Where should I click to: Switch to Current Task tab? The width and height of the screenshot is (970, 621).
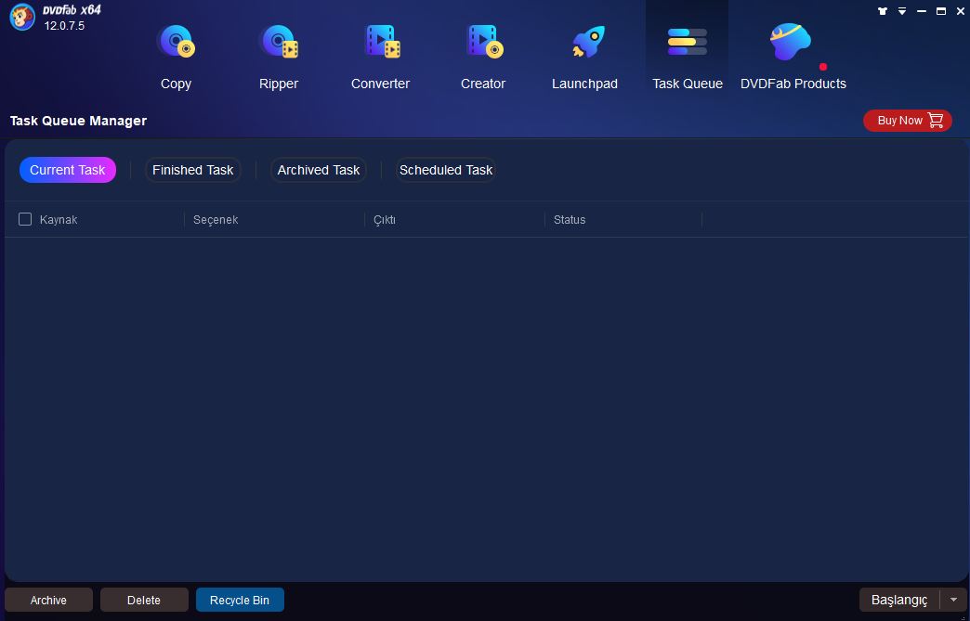(x=68, y=170)
